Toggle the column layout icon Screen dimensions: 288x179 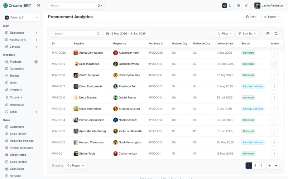click(268, 34)
